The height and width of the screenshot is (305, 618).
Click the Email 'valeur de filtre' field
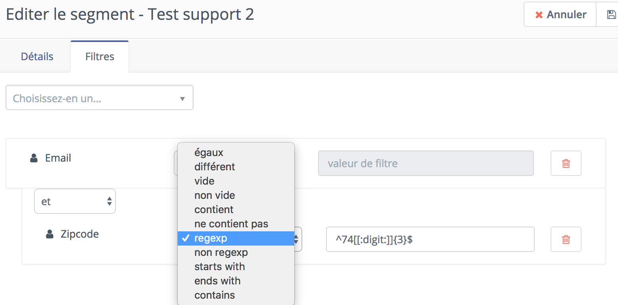[426, 163]
